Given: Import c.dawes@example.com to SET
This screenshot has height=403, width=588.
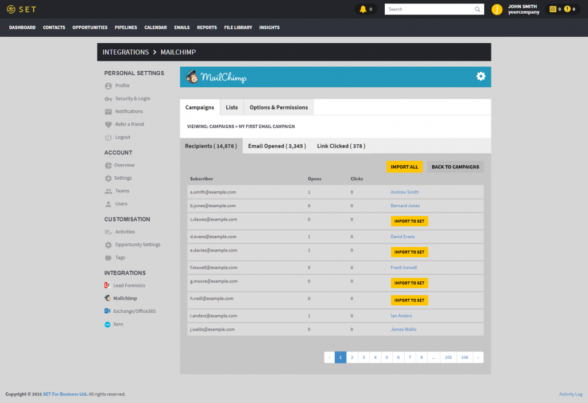Looking at the screenshot, I should tap(409, 221).
